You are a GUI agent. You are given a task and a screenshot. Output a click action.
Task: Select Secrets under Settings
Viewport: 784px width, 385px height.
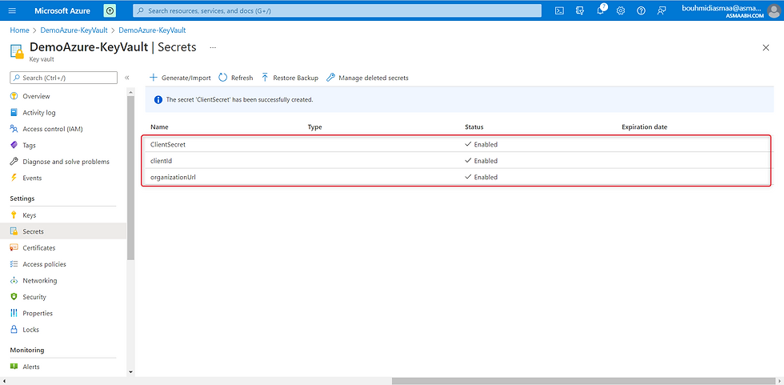coord(63,231)
